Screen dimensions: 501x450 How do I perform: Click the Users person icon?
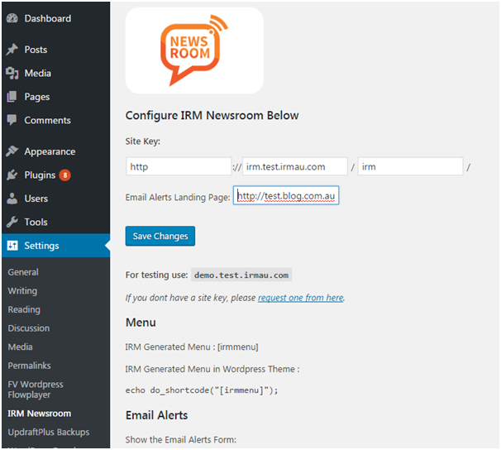pyautogui.click(x=12, y=199)
